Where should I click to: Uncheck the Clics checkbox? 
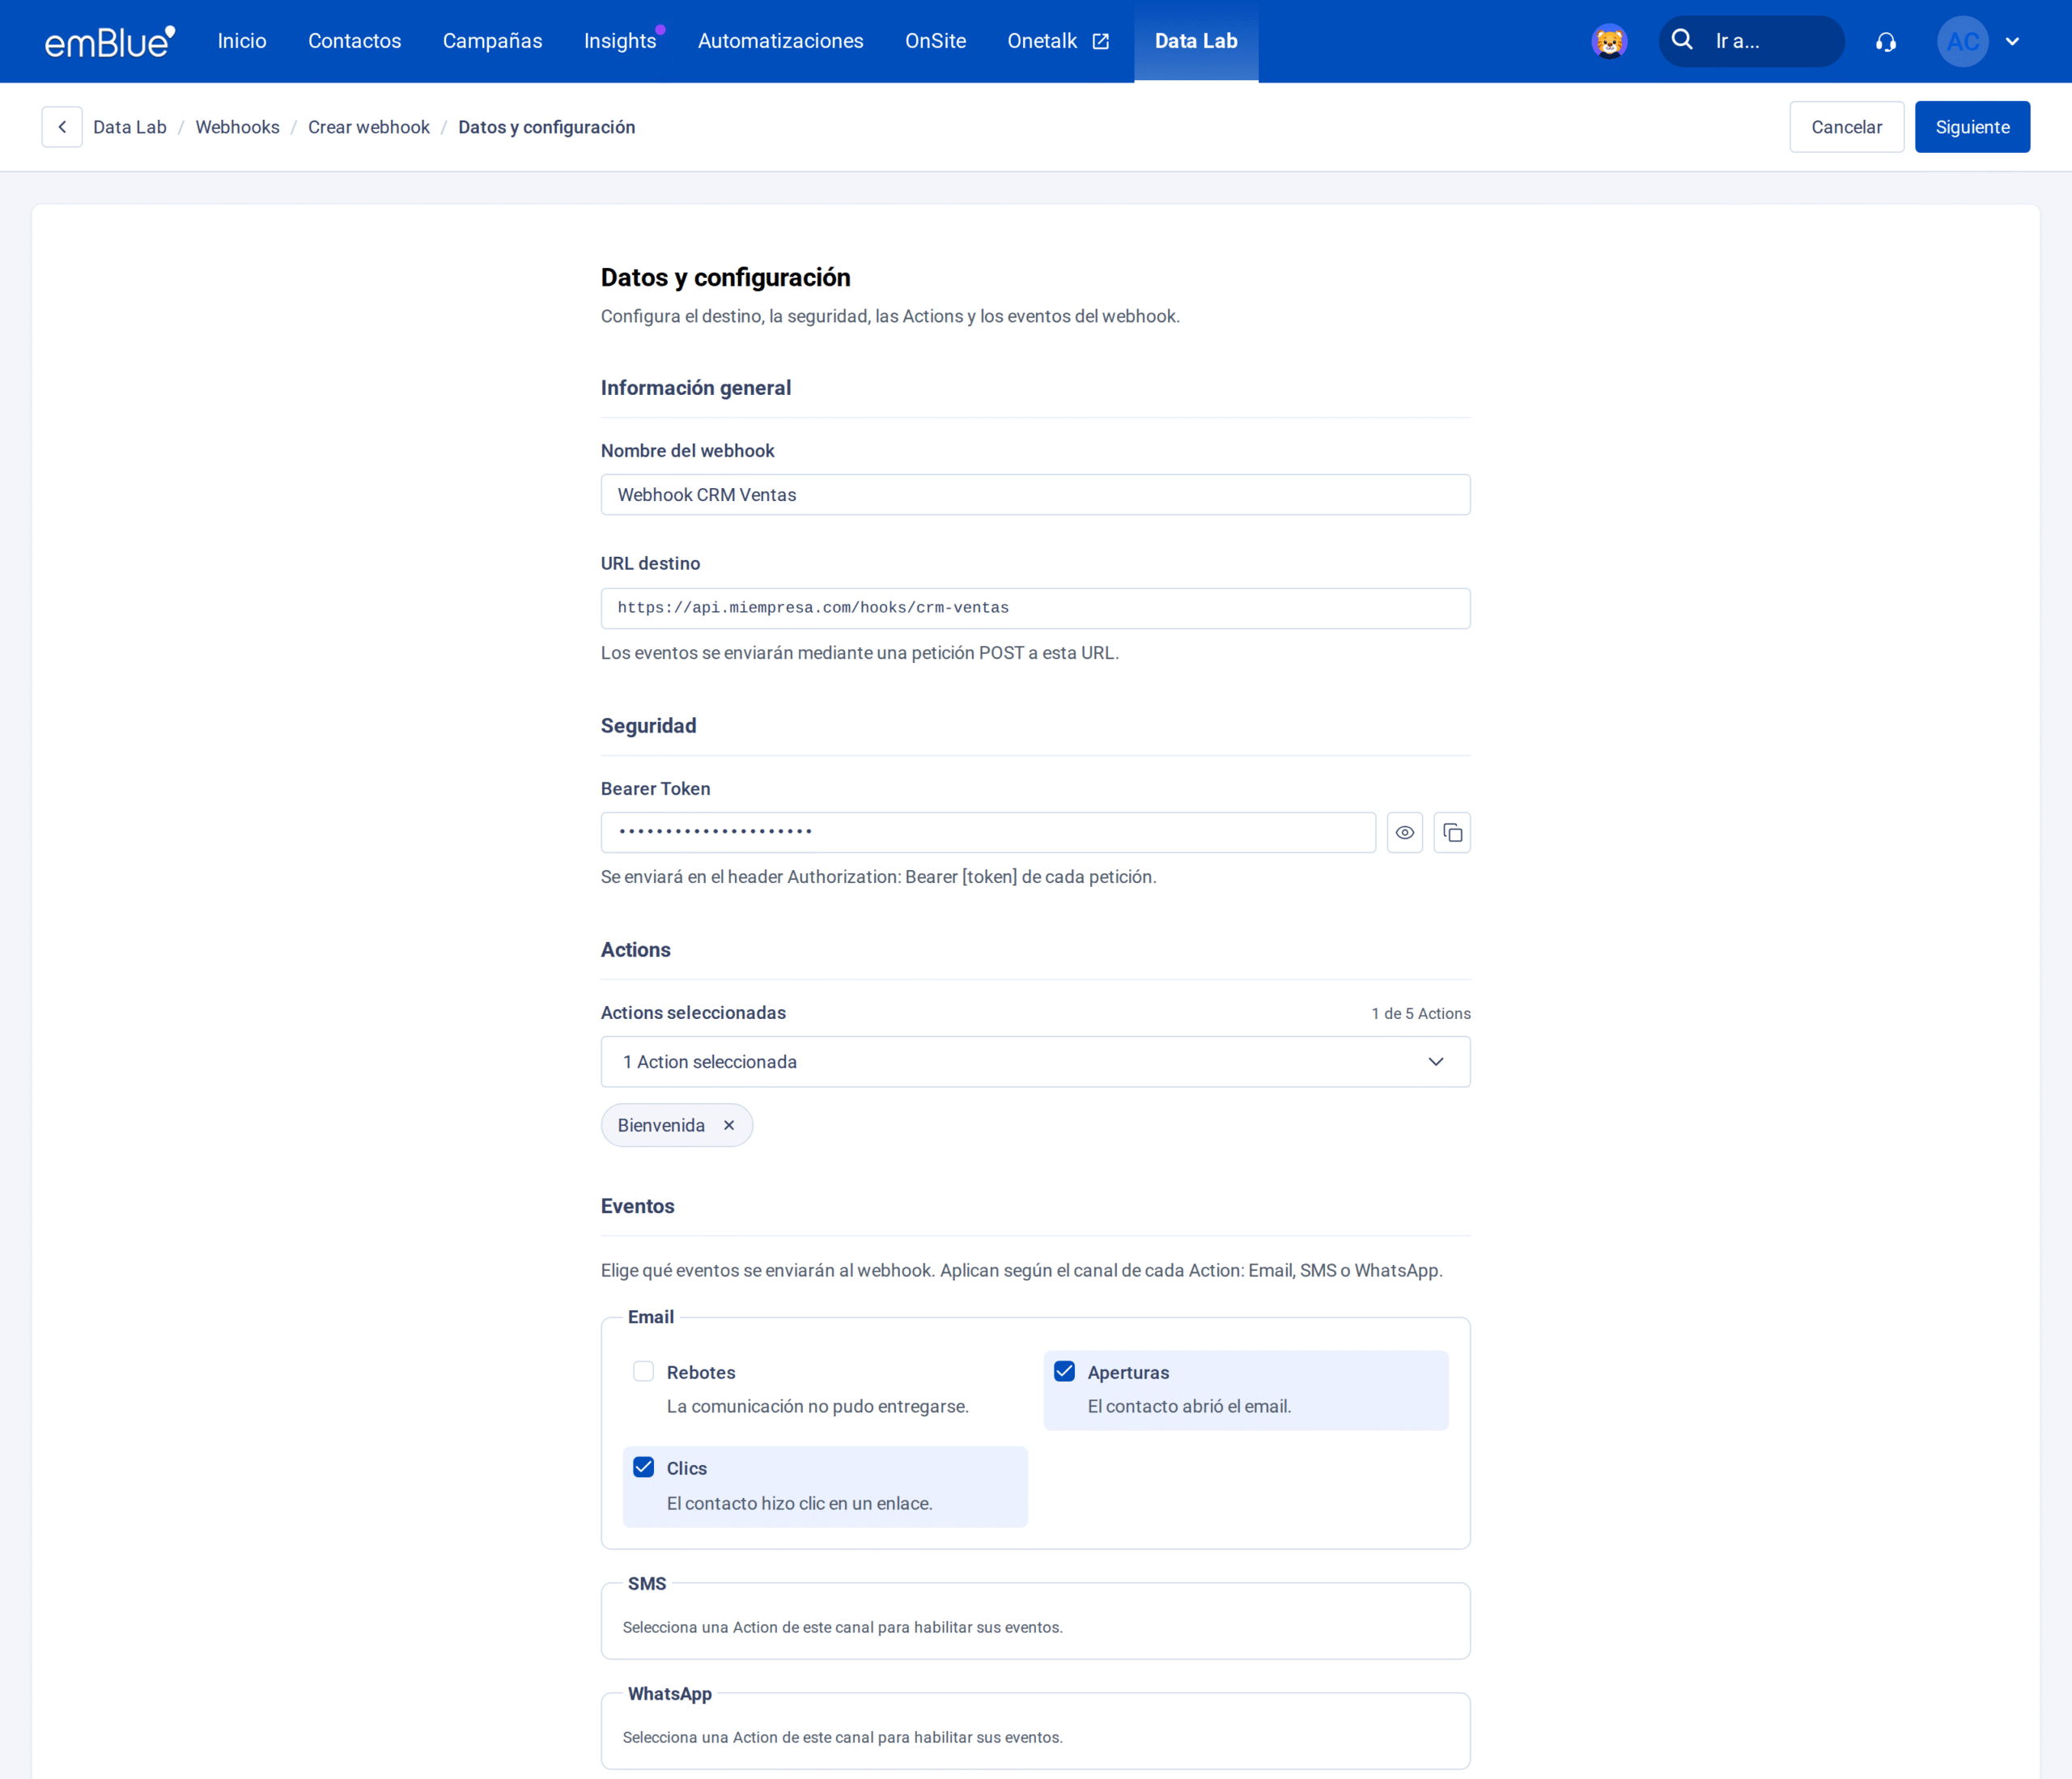643,1467
